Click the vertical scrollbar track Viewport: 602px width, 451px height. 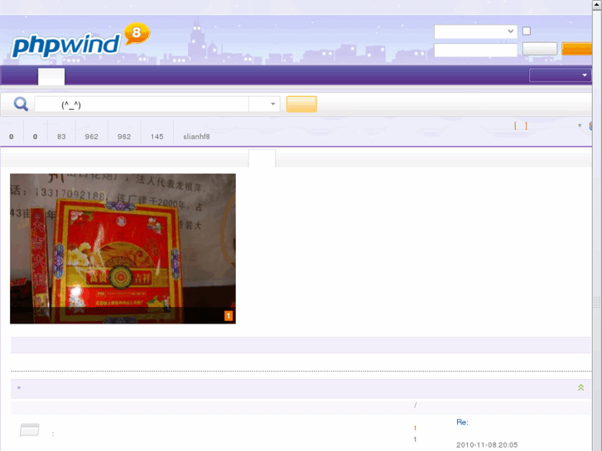(597, 230)
